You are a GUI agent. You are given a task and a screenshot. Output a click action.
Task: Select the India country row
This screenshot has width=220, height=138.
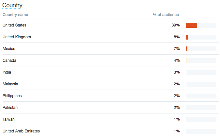coord(111,72)
